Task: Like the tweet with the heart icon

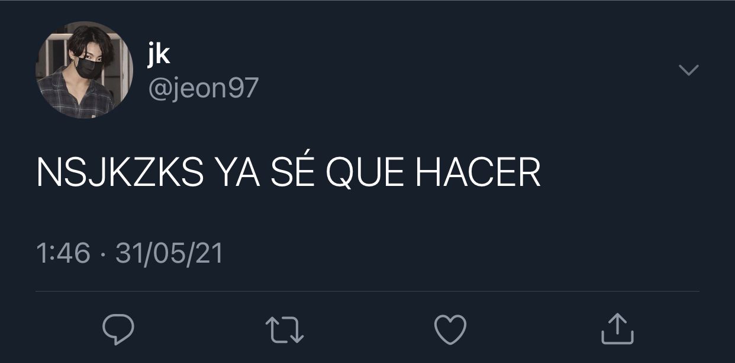Action: (450, 329)
